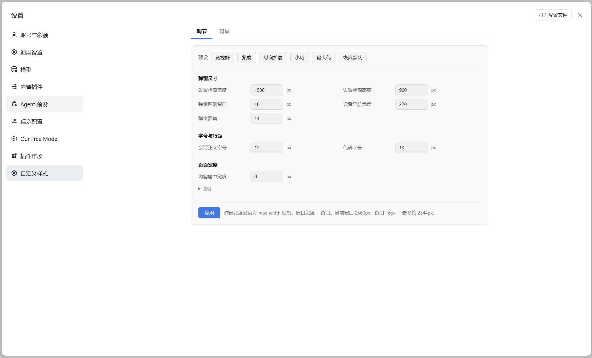Apply the 宽视野 preset

click(x=222, y=57)
